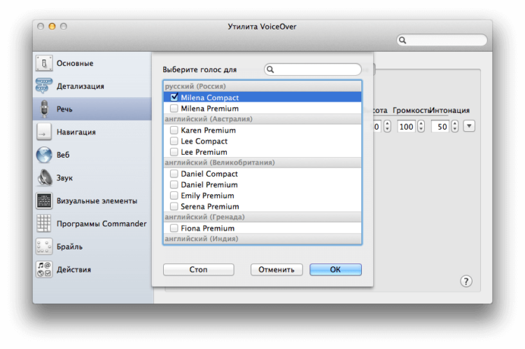This screenshot has height=349, width=525.
Task: Check the Daniel Premium voice checkbox
Action: coord(174,184)
